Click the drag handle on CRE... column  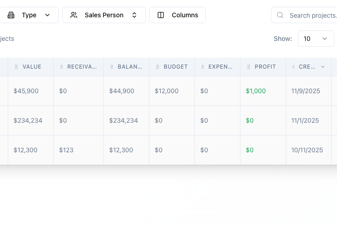coord(293,67)
